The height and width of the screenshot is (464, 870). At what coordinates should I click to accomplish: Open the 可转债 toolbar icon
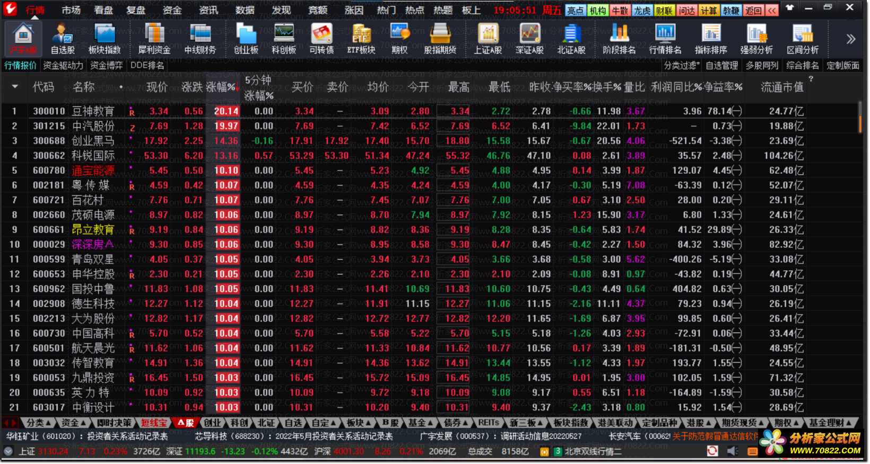321,39
